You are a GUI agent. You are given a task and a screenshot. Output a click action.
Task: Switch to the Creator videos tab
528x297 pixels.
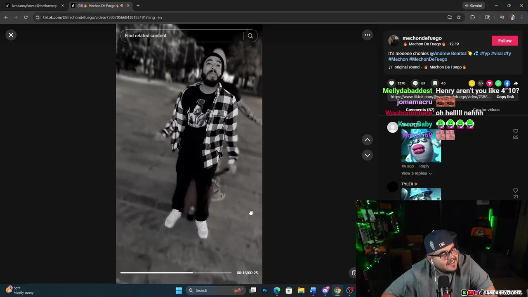coord(486,110)
